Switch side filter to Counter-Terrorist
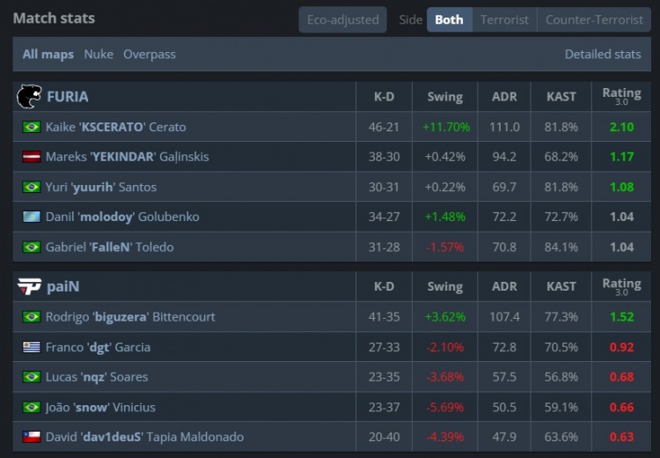Screen dimensions: 660x458 [594, 19]
